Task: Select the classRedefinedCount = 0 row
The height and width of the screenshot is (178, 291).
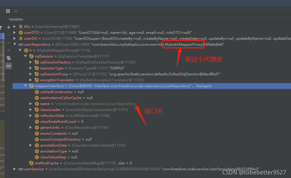Action: (152, 122)
